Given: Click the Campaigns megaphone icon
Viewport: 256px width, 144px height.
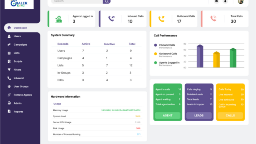Looking at the screenshot, I should click(x=9, y=44).
